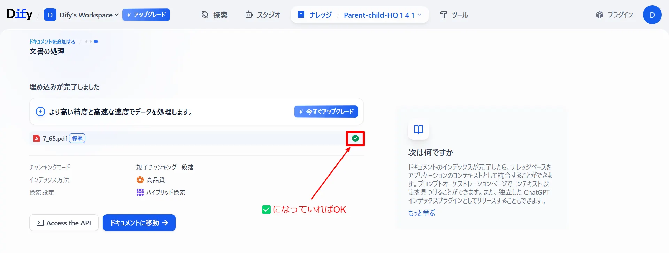Click Access the API button

point(64,223)
